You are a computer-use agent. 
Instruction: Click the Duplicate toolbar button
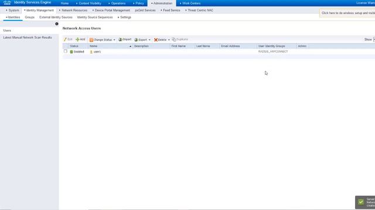coord(180,39)
